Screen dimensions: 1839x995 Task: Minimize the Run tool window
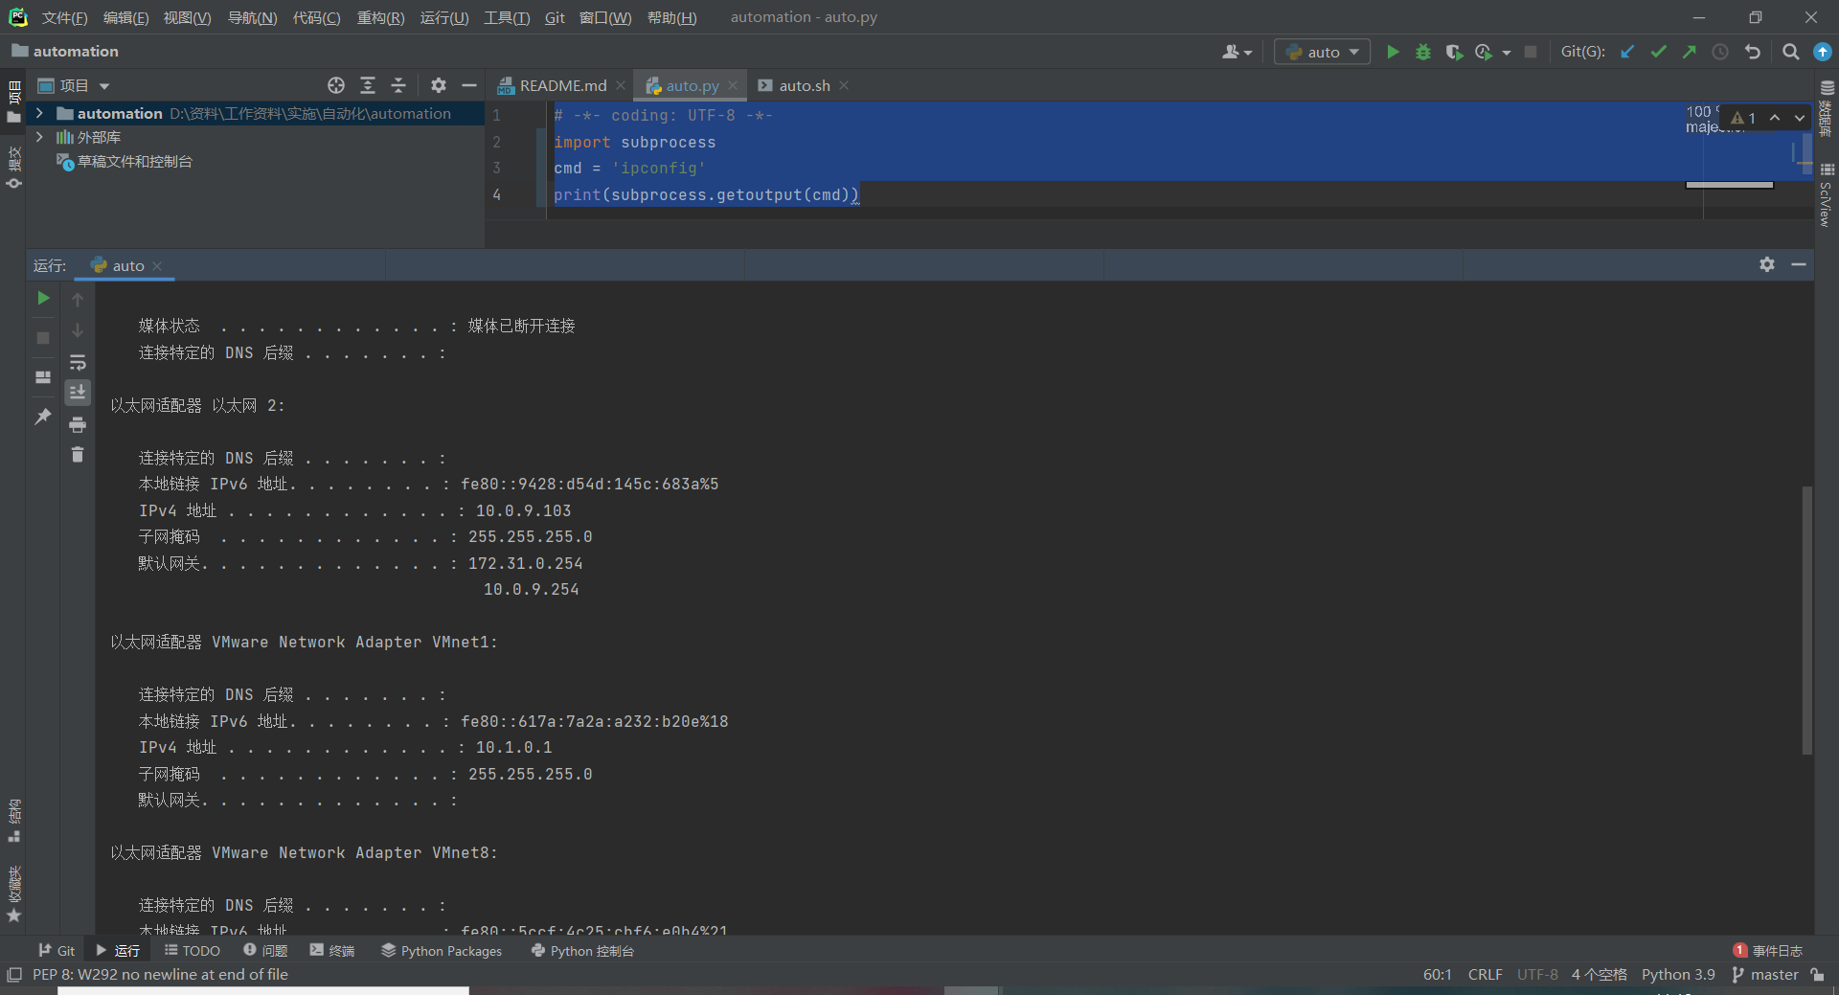coord(1799,264)
